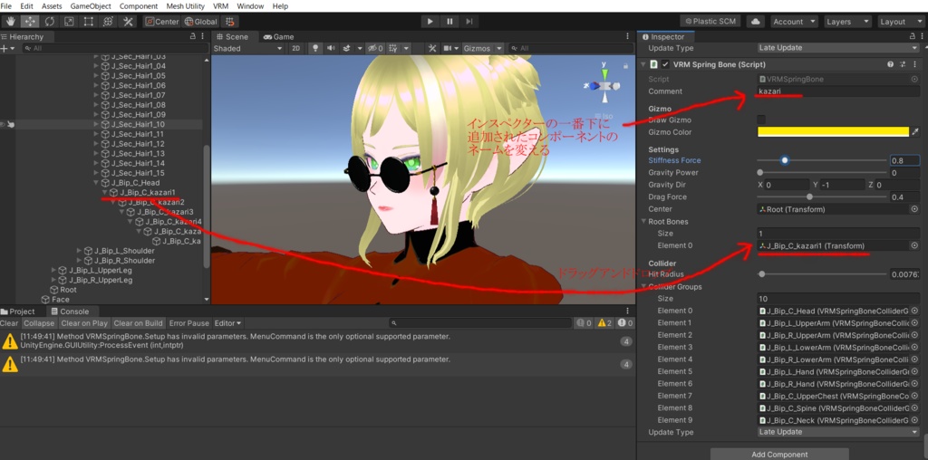The image size is (928, 460).
Task: Toggle Clear on Build in Console
Action: tap(139, 323)
